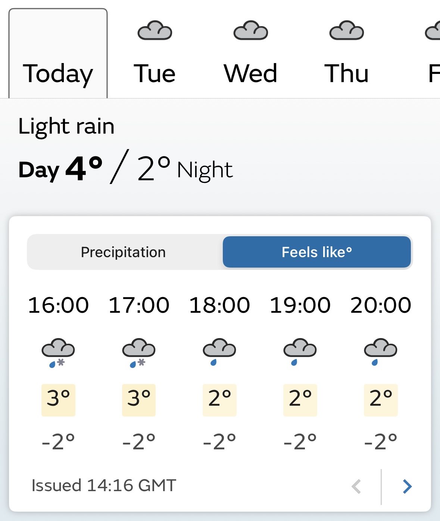The image size is (440, 521).
Task: Open the Wed forecast tab
Action: tap(250, 53)
